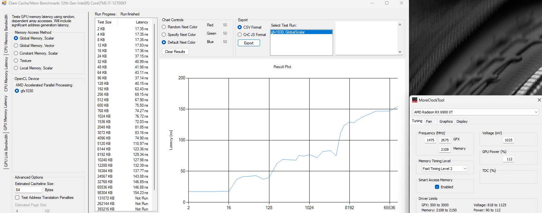542x213 pixels.
Task: Open Graphics tab in MoreClockTool
Action: [x=446, y=121]
